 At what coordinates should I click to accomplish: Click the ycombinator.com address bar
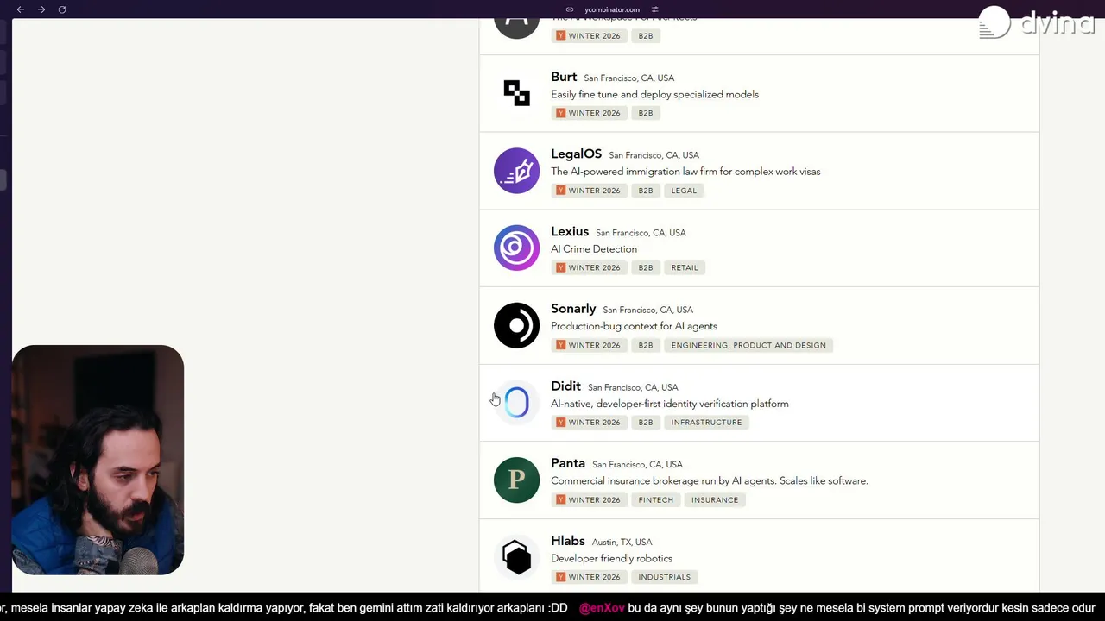[x=611, y=9]
